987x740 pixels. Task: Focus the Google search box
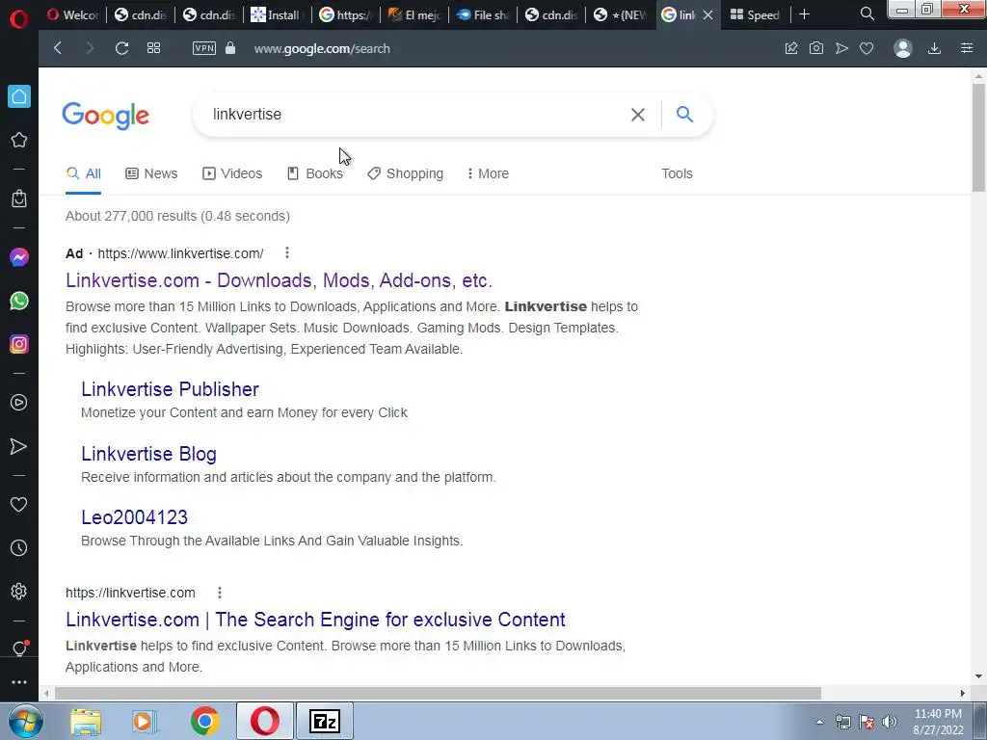(x=415, y=115)
